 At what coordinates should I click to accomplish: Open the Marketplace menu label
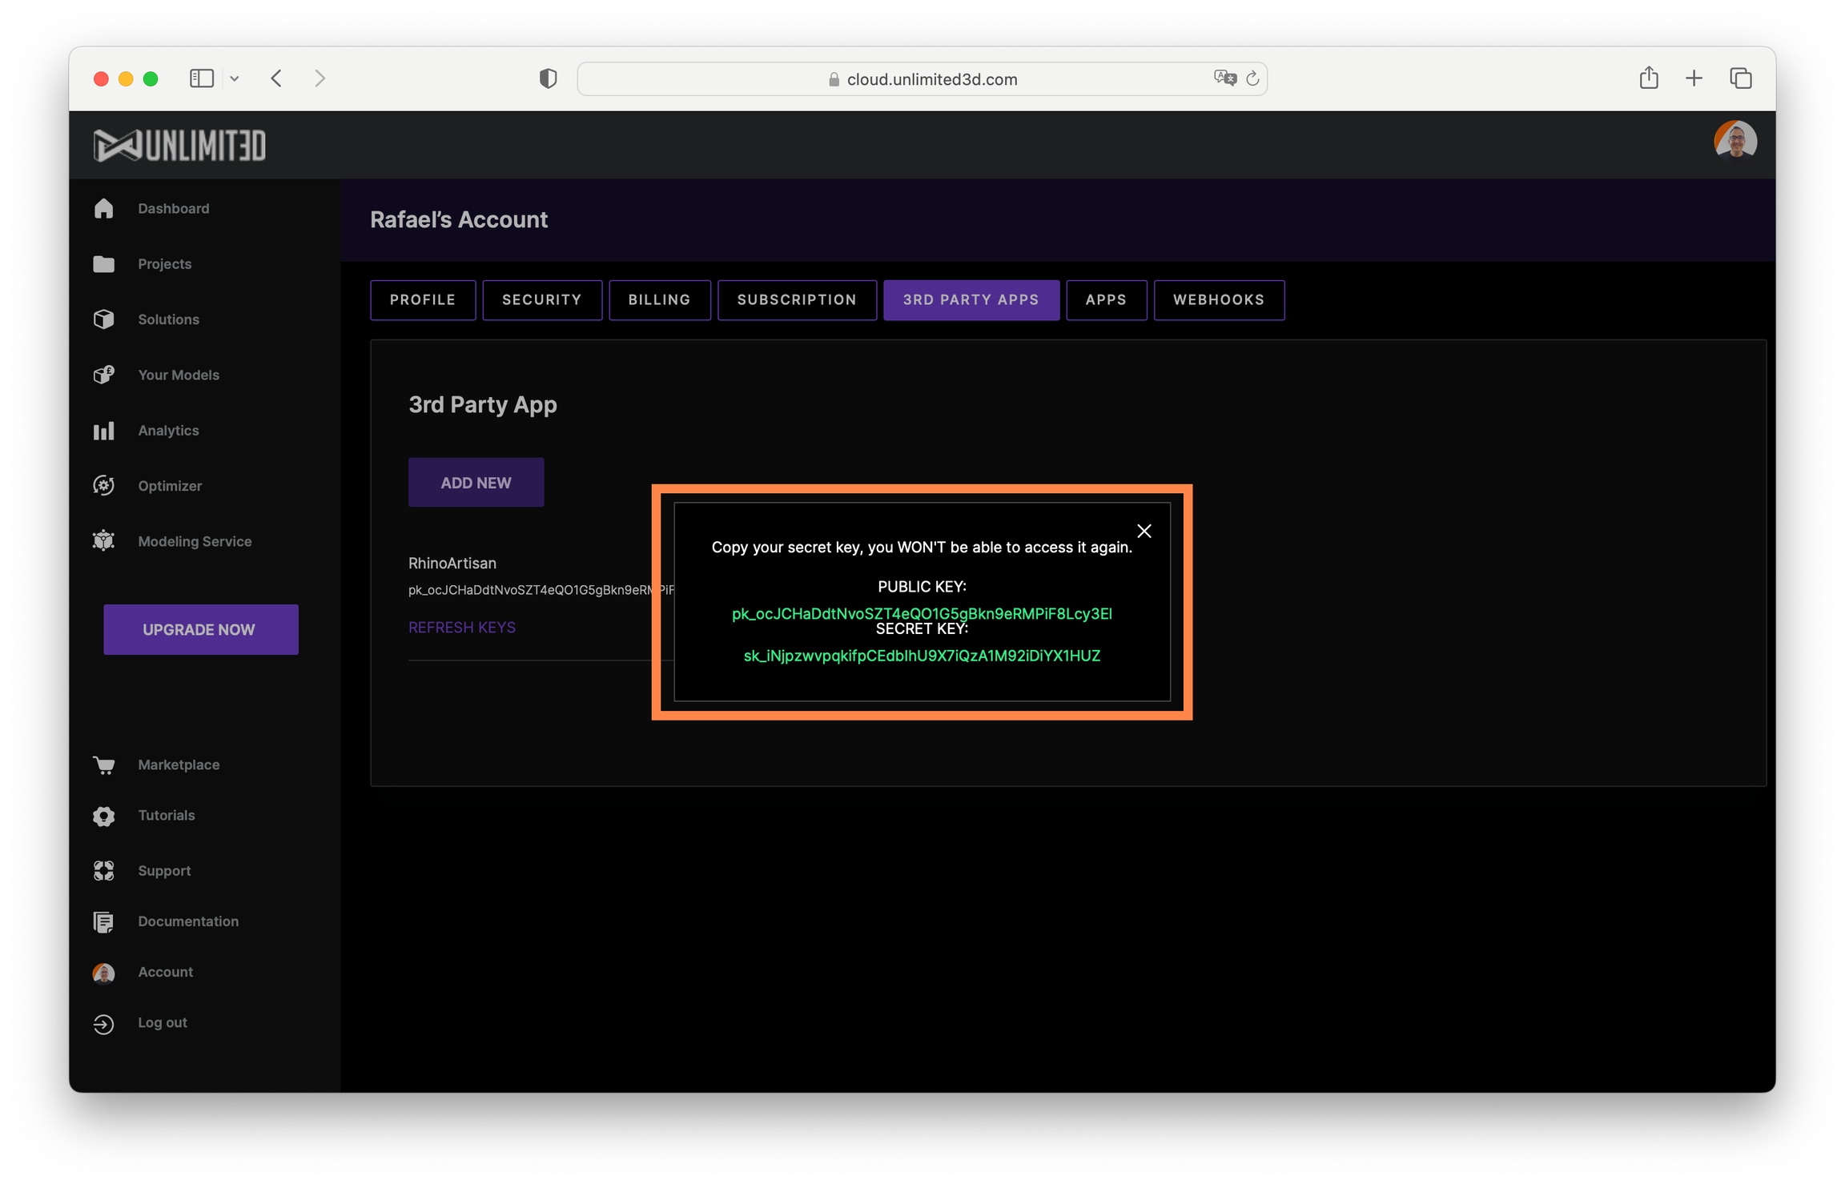tap(179, 765)
